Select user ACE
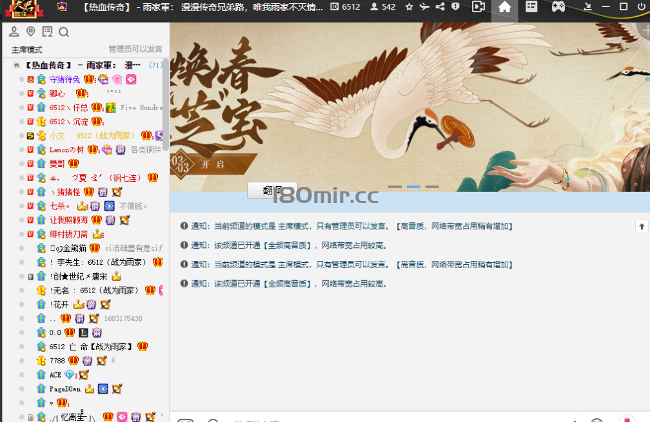This screenshot has height=422, width=650. click(55, 375)
